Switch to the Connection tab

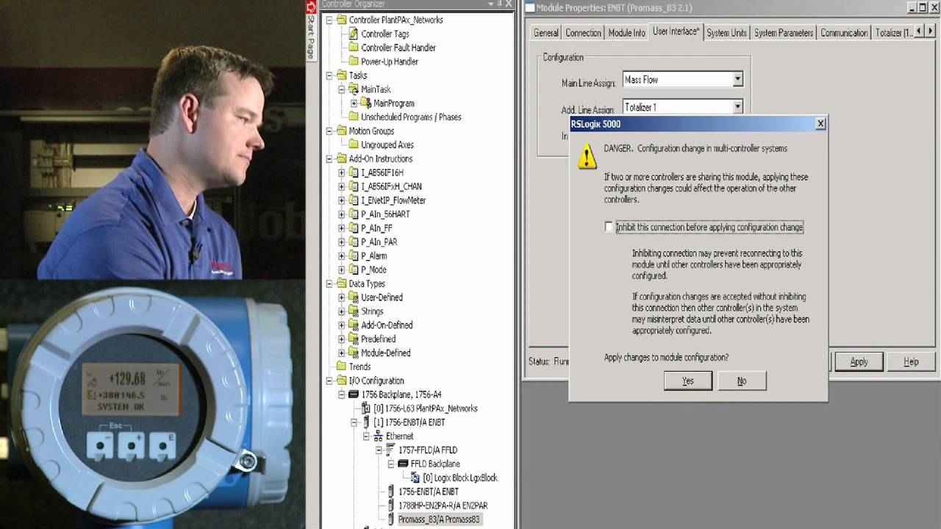[x=583, y=33]
